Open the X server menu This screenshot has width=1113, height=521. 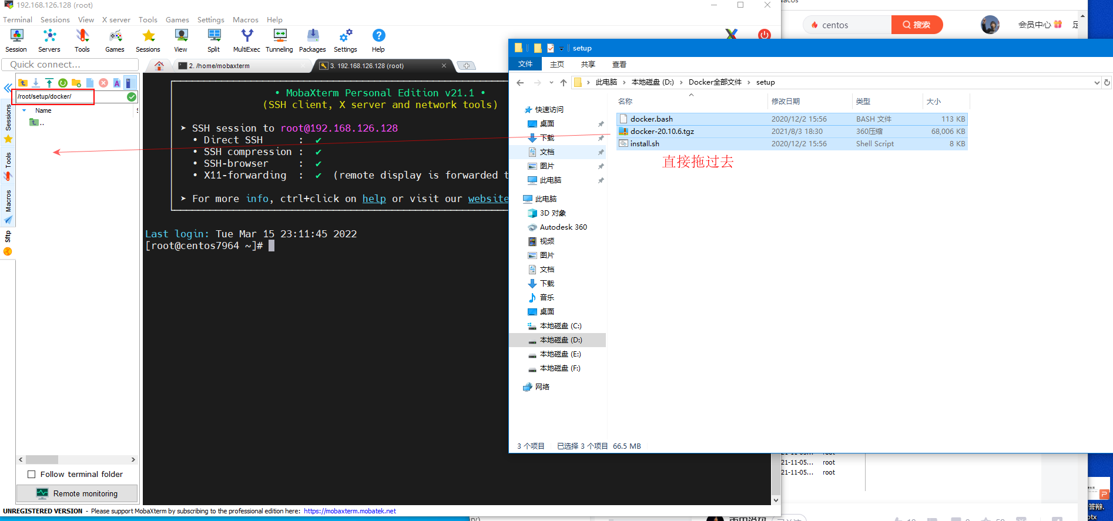click(x=116, y=19)
